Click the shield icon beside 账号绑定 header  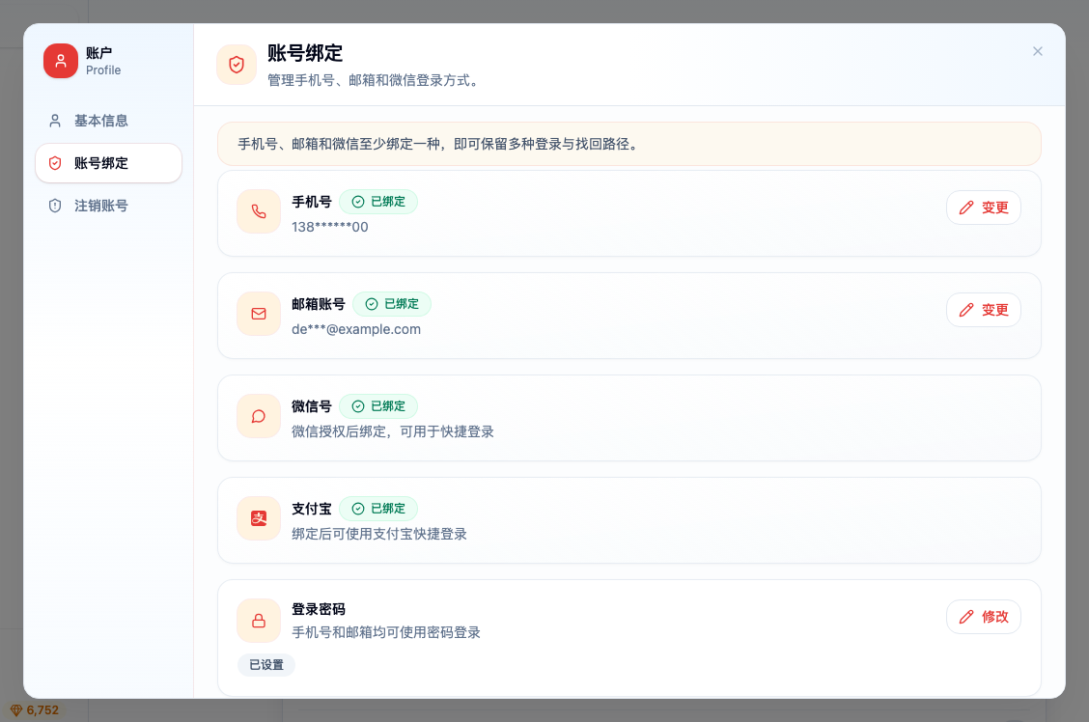237,65
